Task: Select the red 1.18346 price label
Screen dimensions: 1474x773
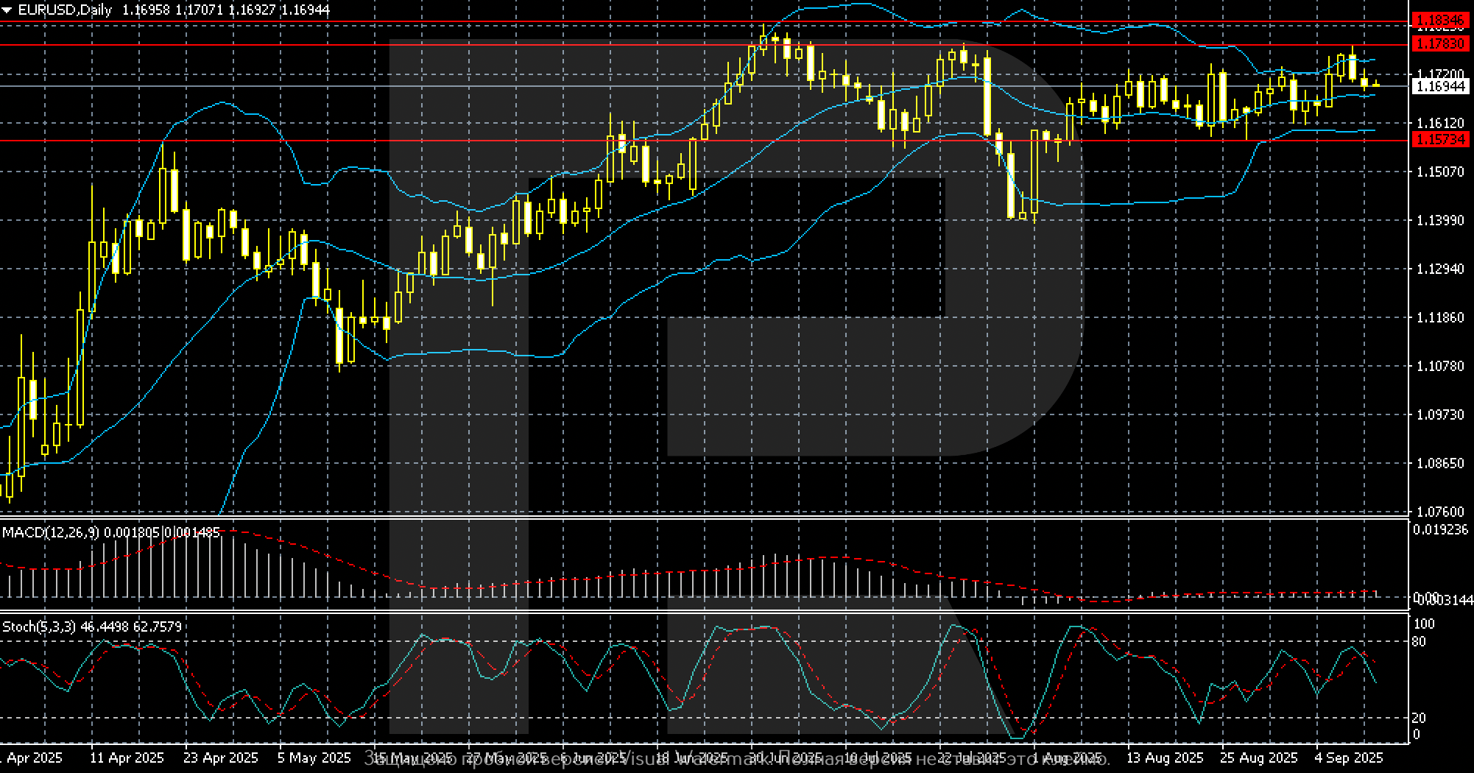Action: pyautogui.click(x=1439, y=21)
